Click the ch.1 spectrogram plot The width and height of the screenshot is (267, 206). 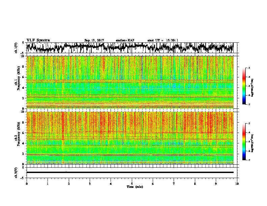click(x=130, y=82)
